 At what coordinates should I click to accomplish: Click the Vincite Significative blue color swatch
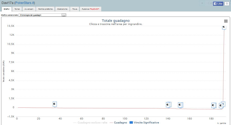coord(131,122)
